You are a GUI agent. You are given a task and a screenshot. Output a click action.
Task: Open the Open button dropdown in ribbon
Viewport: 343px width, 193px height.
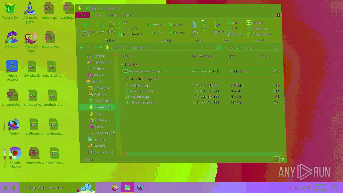tap(241, 23)
